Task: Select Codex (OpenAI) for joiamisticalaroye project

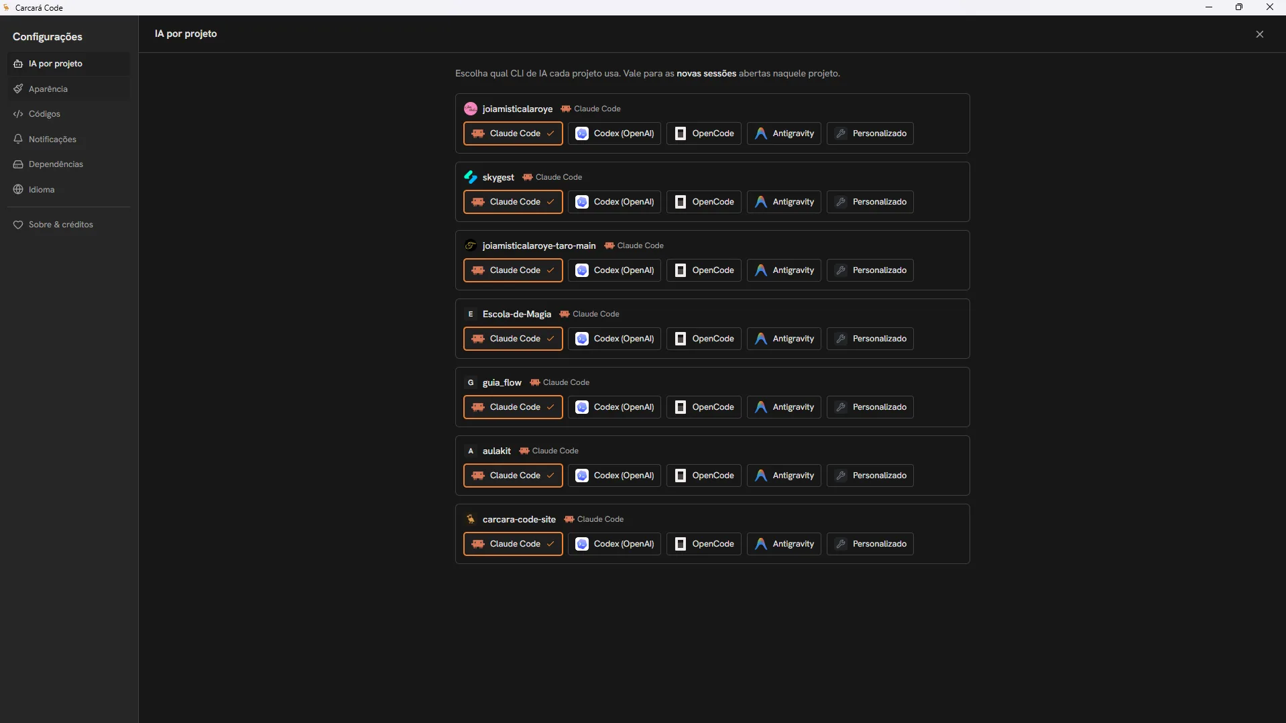Action: [614, 133]
